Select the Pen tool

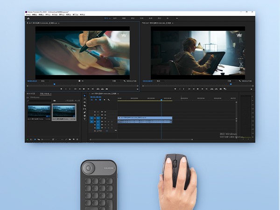(x=84, y=112)
